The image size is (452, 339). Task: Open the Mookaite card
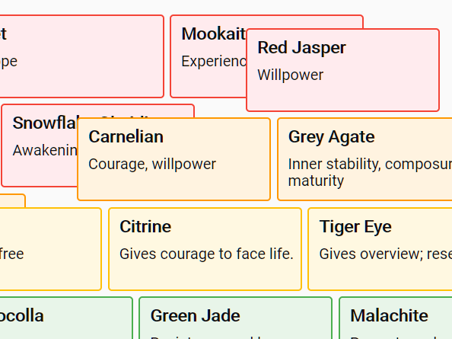click(208, 56)
